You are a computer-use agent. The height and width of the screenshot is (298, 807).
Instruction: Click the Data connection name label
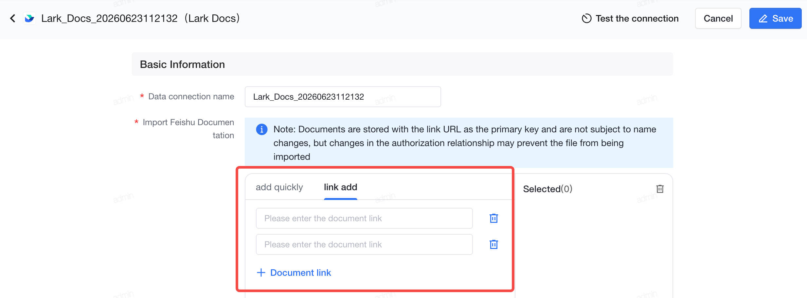point(191,96)
